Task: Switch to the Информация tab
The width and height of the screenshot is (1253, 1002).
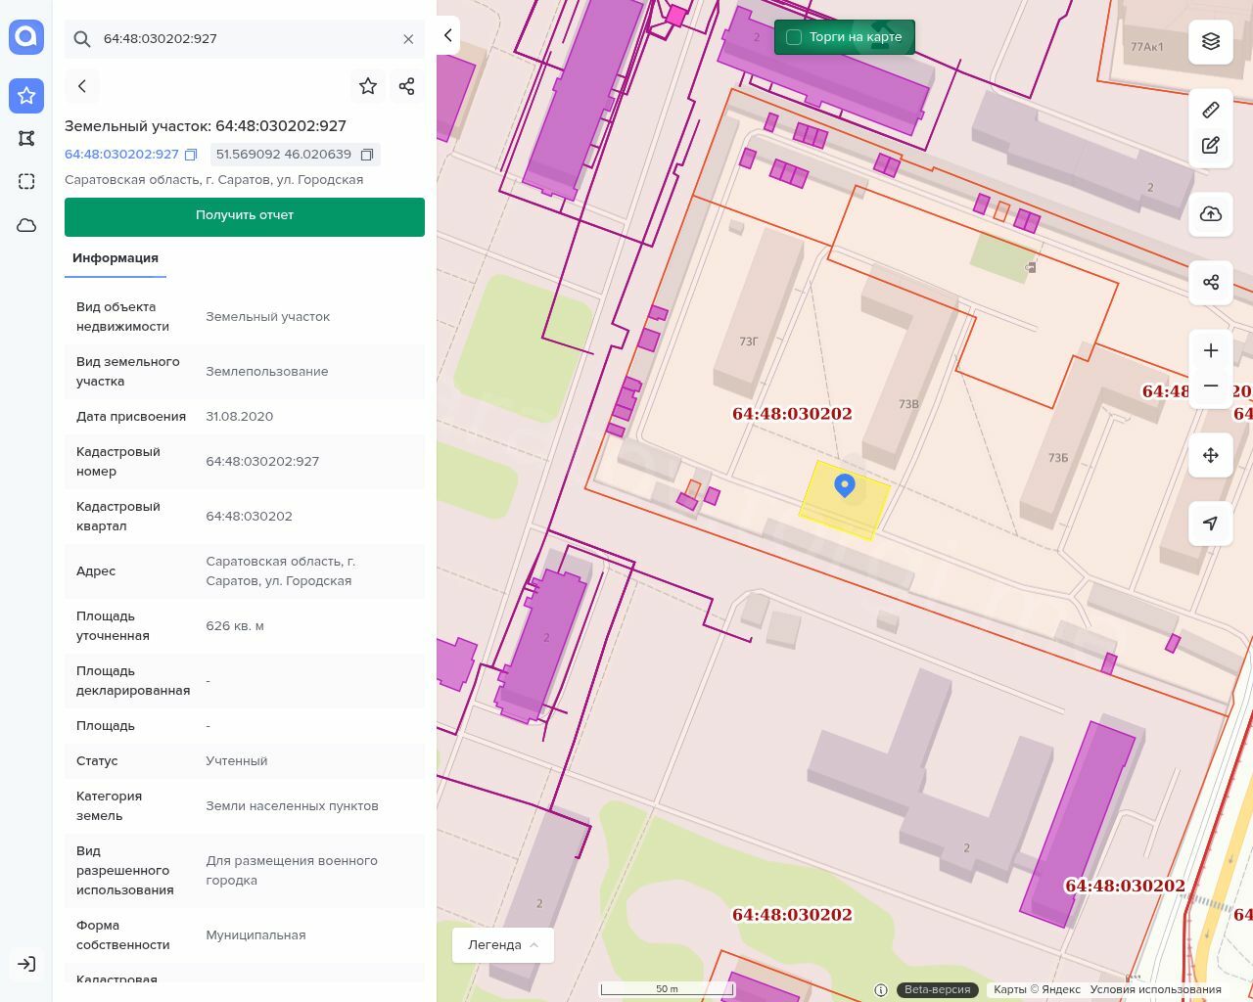Action: coord(116,258)
